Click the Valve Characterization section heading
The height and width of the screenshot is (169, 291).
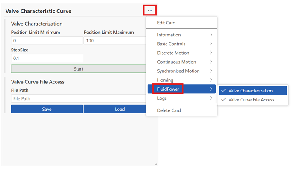[37, 24]
